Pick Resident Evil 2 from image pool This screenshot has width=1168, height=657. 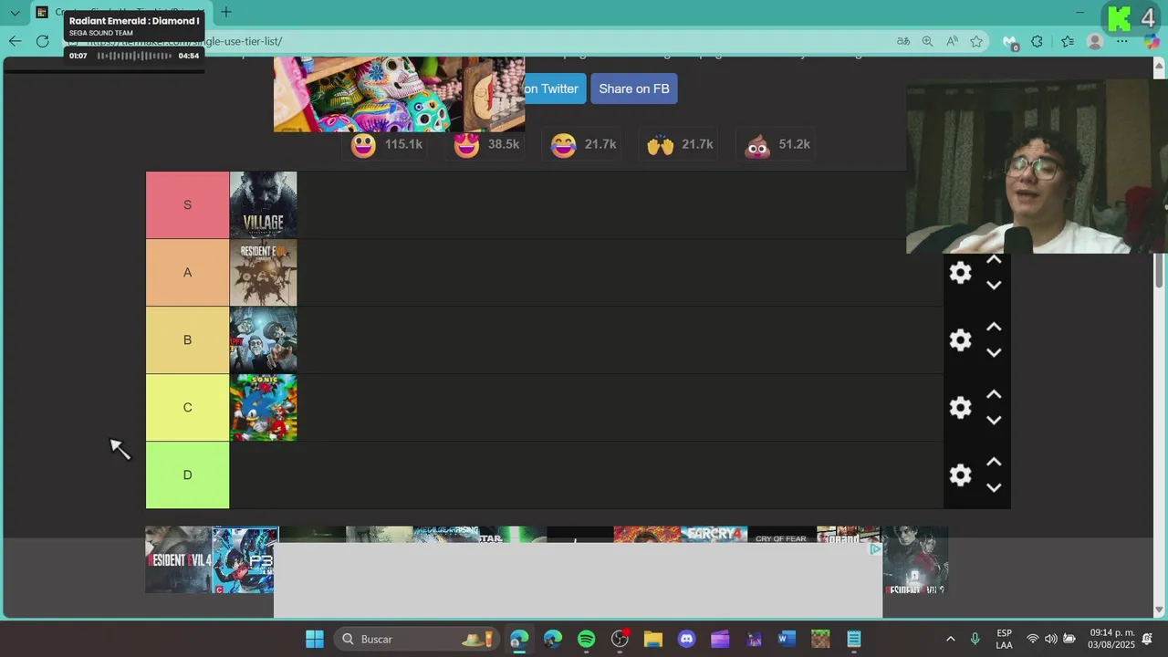(x=915, y=559)
